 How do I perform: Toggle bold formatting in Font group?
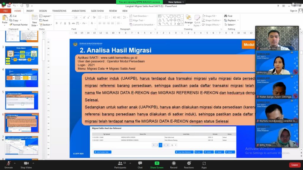click(57, 23)
